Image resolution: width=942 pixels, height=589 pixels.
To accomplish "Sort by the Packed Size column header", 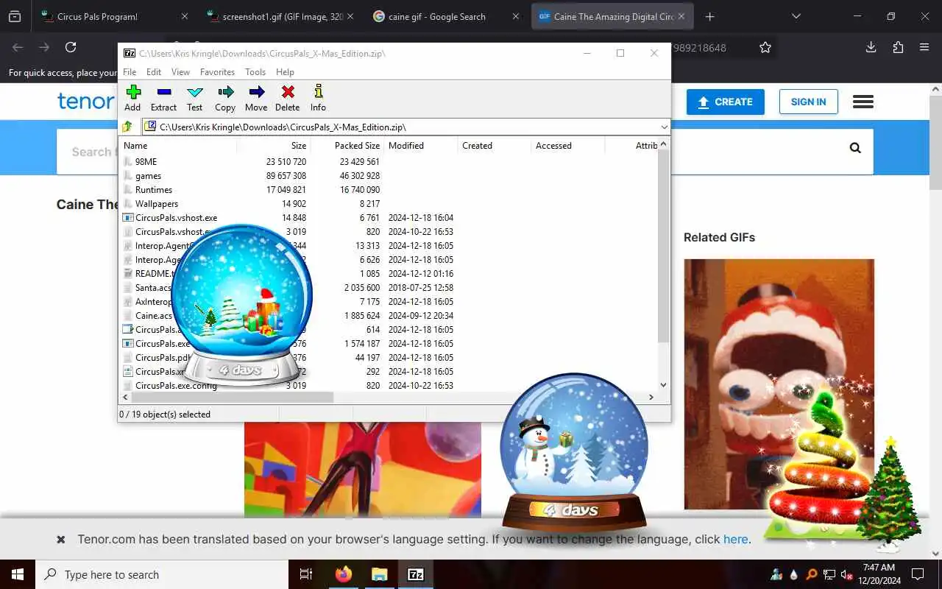I will (x=347, y=146).
